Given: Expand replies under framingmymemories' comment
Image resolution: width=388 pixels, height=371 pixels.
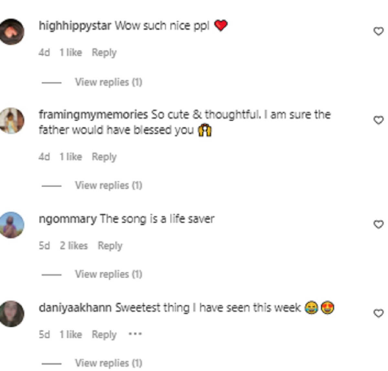Looking at the screenshot, I should [x=108, y=185].
